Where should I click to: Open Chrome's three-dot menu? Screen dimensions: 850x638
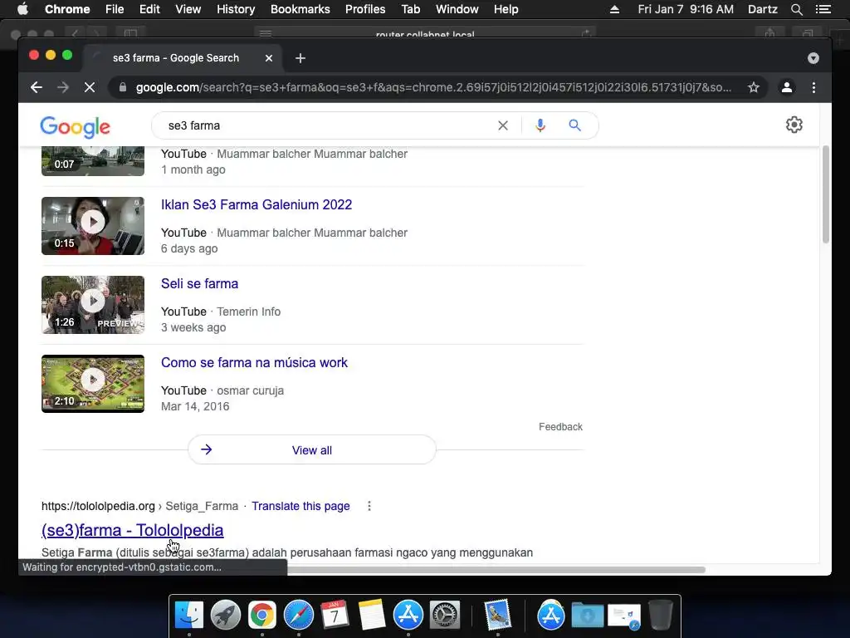point(813,87)
